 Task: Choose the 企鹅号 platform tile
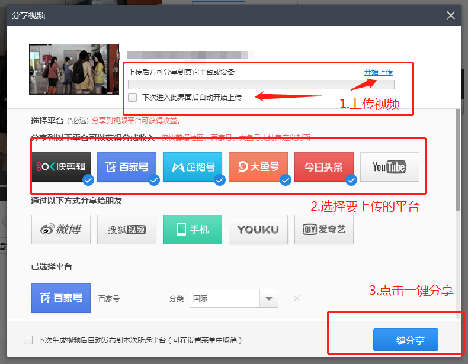point(192,166)
